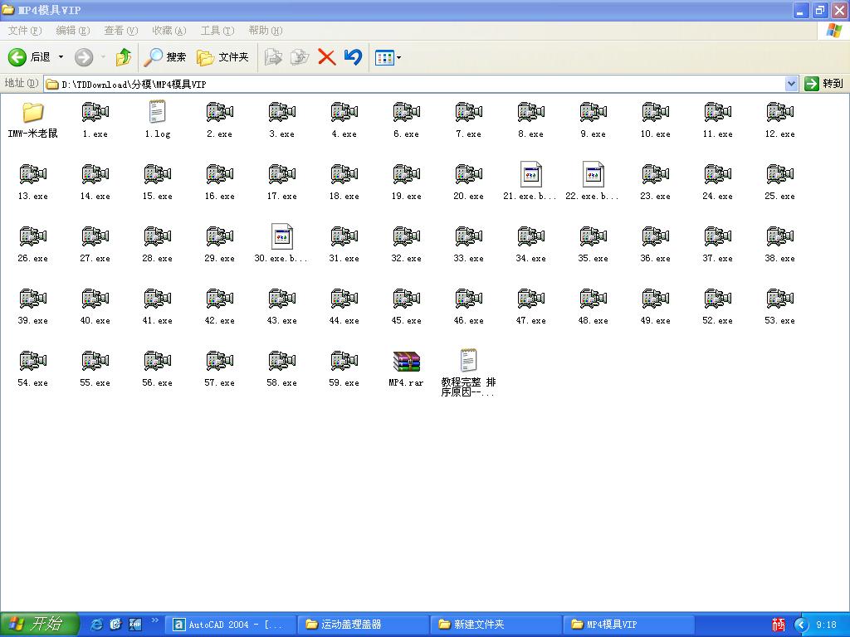Select the 33.exe file icon

pos(468,236)
